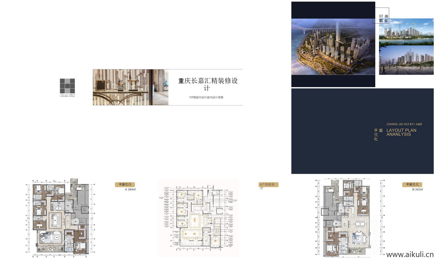
Task: Select the title 重庆长嘉汇精装修设计
Action: [x=208, y=84]
